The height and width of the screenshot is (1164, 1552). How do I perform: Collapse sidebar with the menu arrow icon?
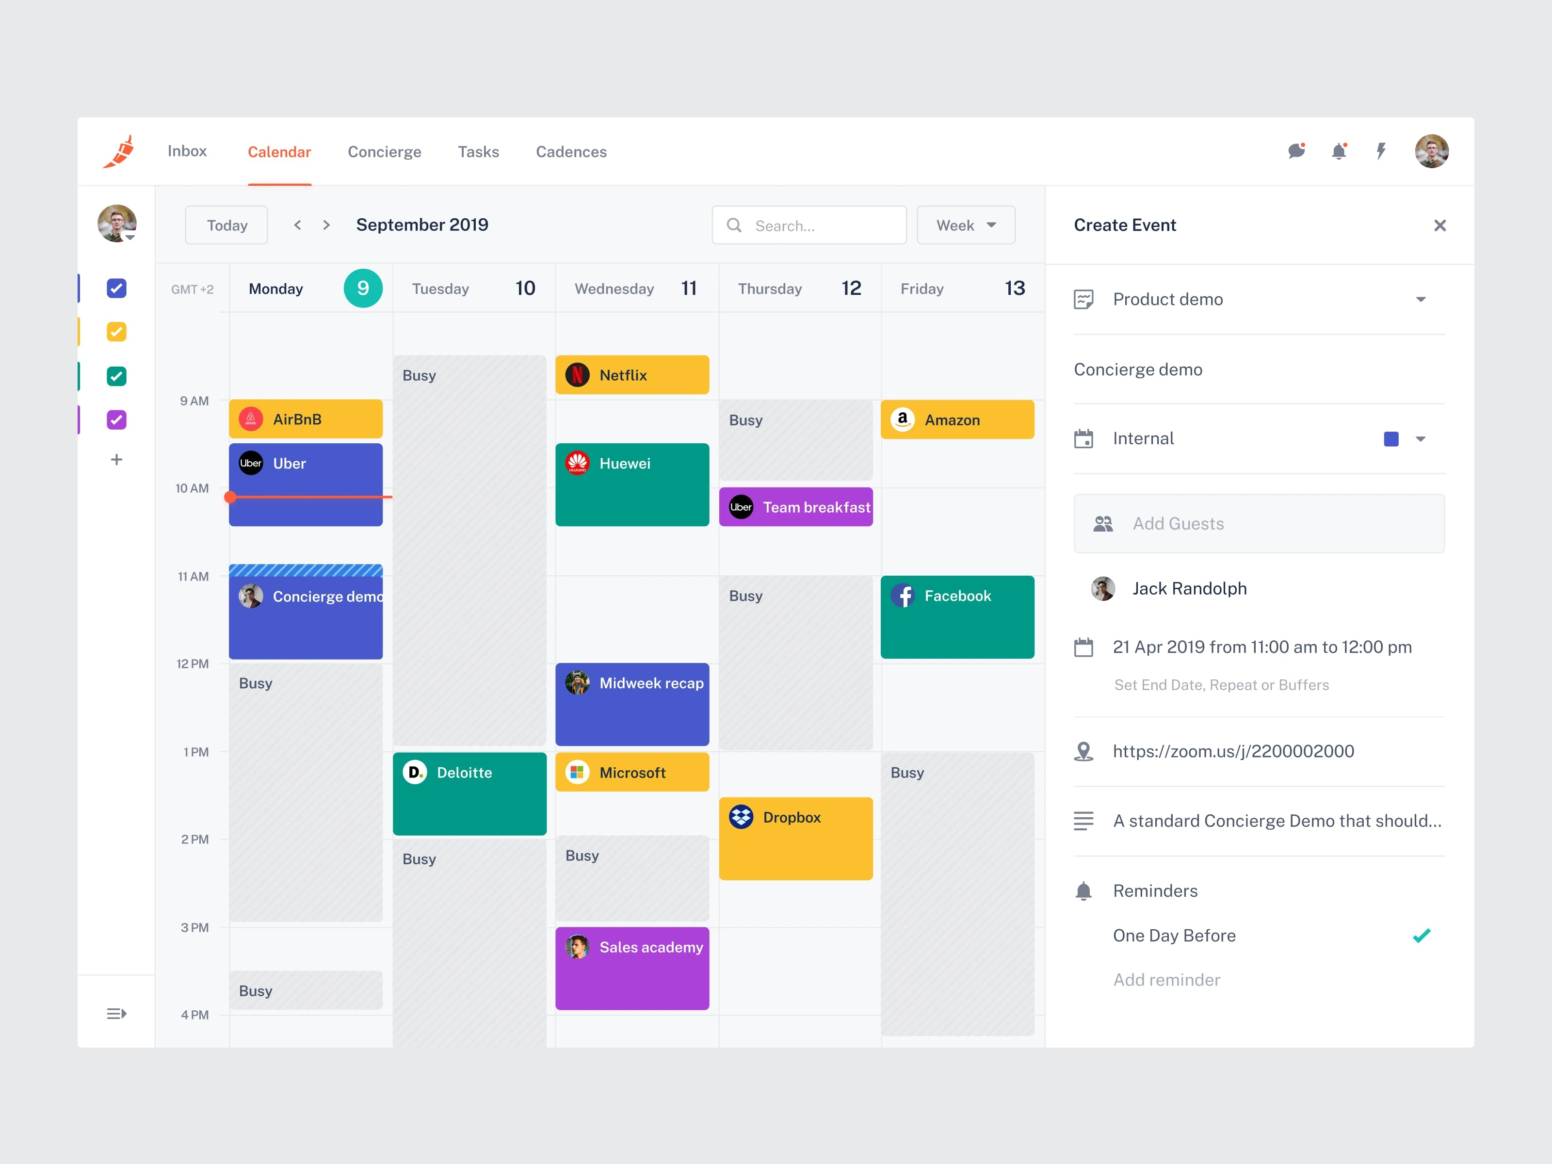pyautogui.click(x=116, y=1013)
